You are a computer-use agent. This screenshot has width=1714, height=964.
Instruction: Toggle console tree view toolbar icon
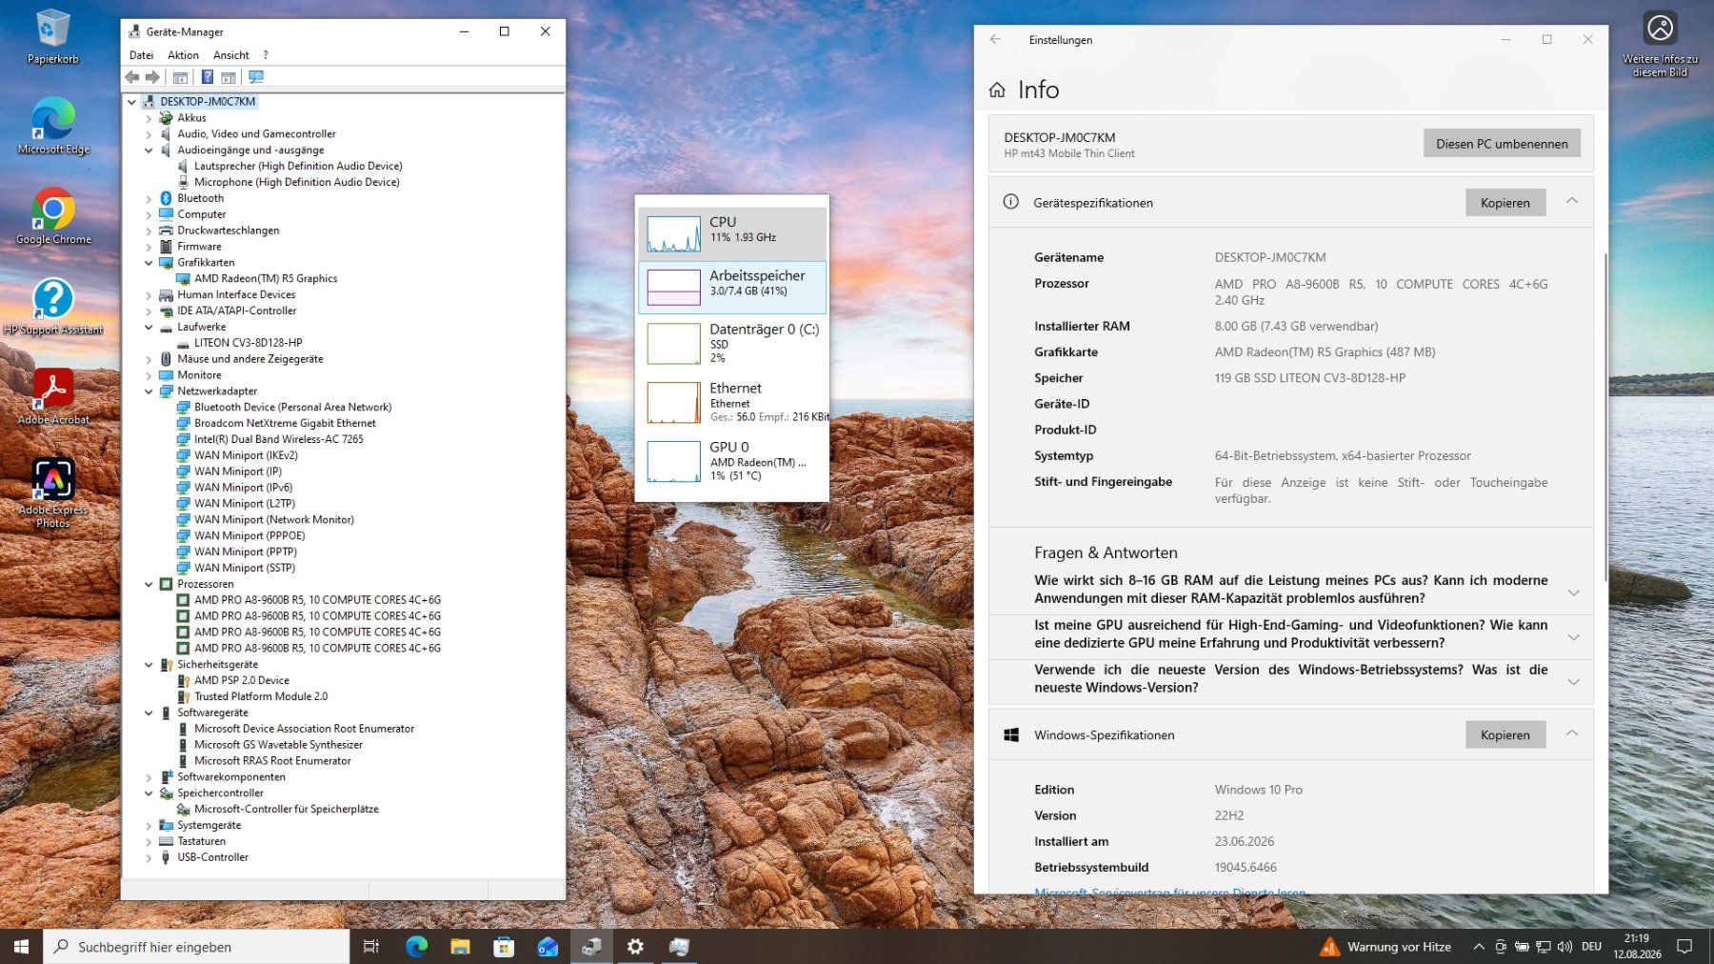tap(180, 77)
